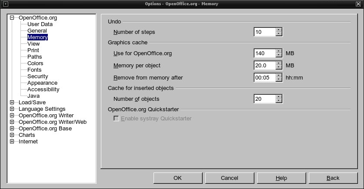Screen dimensions: 364x189
Task: Select the OpenOffice.org root tree label
Action: tap(37, 18)
